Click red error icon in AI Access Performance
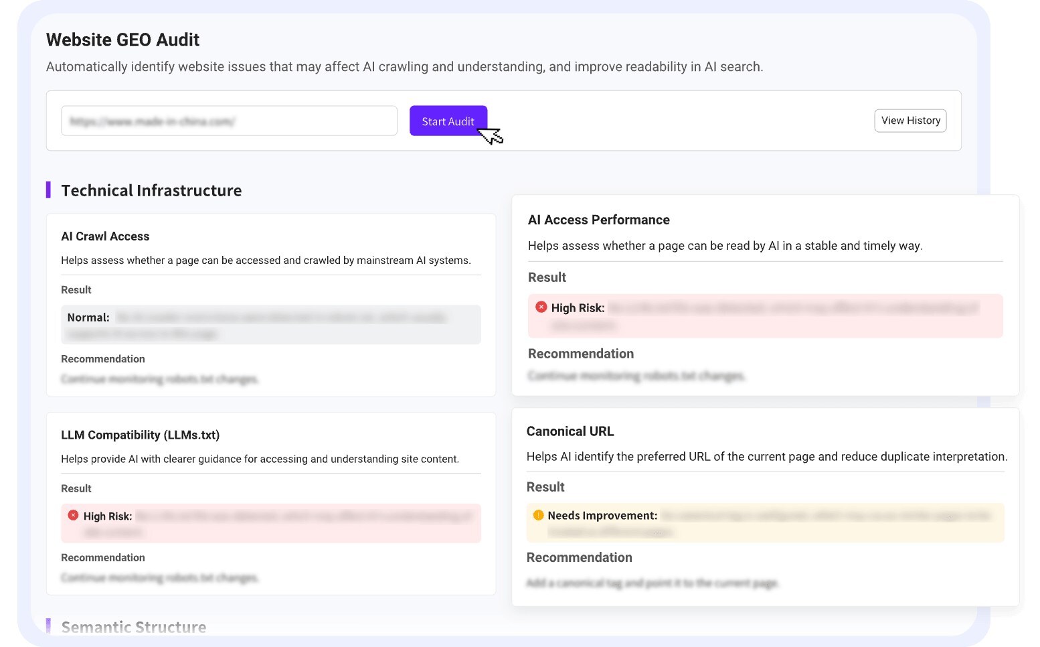 541,307
